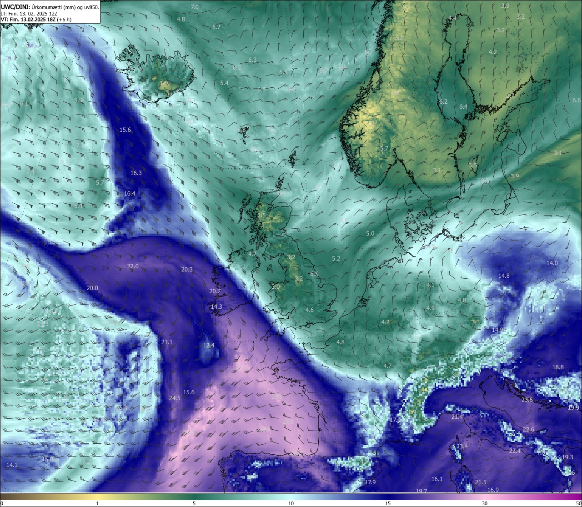This screenshot has height=507, width=582.
Task: Click the 14.0 value label
Action: [552, 263]
